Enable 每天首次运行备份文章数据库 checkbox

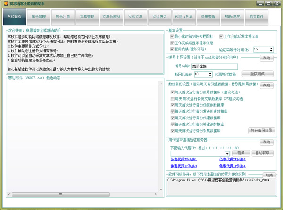173,99
